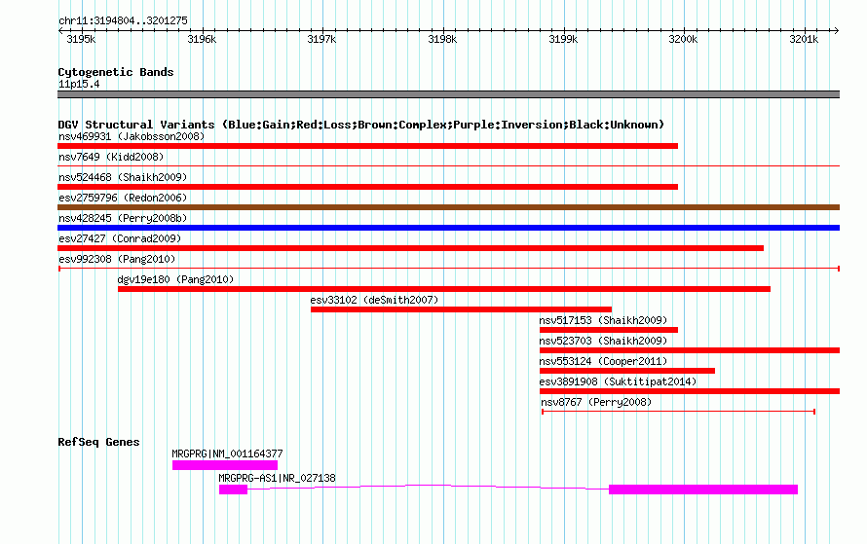Select the small first exon of MRGPRG-AS1
The width and height of the screenshot is (867, 544).
coord(234,490)
